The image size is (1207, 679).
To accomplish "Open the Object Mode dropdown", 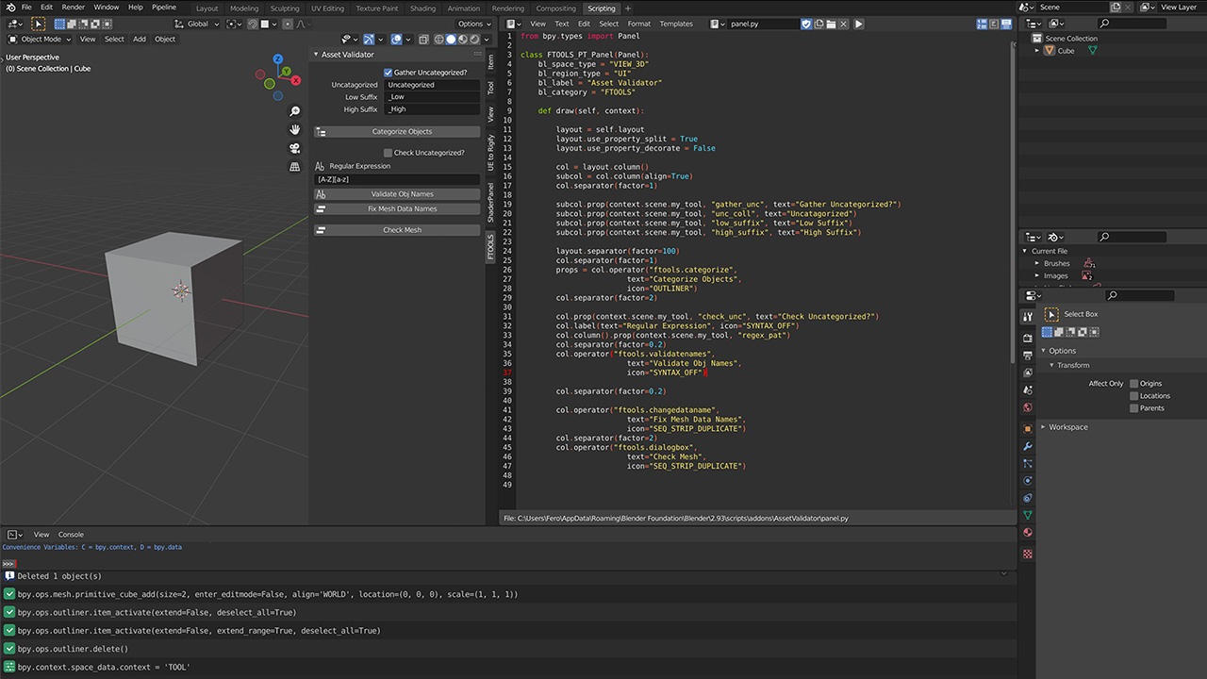I will [40, 39].
